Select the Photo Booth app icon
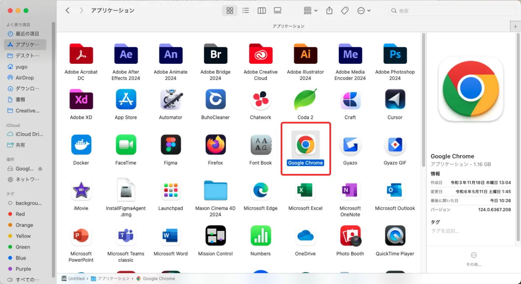 (x=350, y=236)
